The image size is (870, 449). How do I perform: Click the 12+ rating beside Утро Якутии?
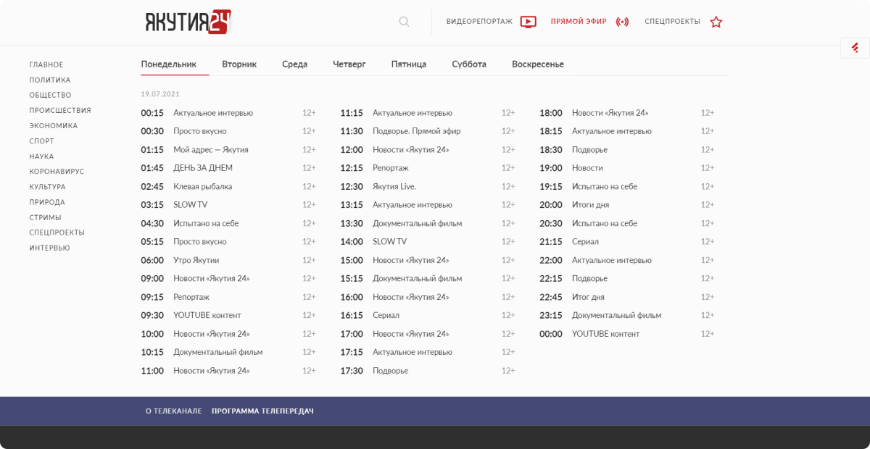click(309, 260)
